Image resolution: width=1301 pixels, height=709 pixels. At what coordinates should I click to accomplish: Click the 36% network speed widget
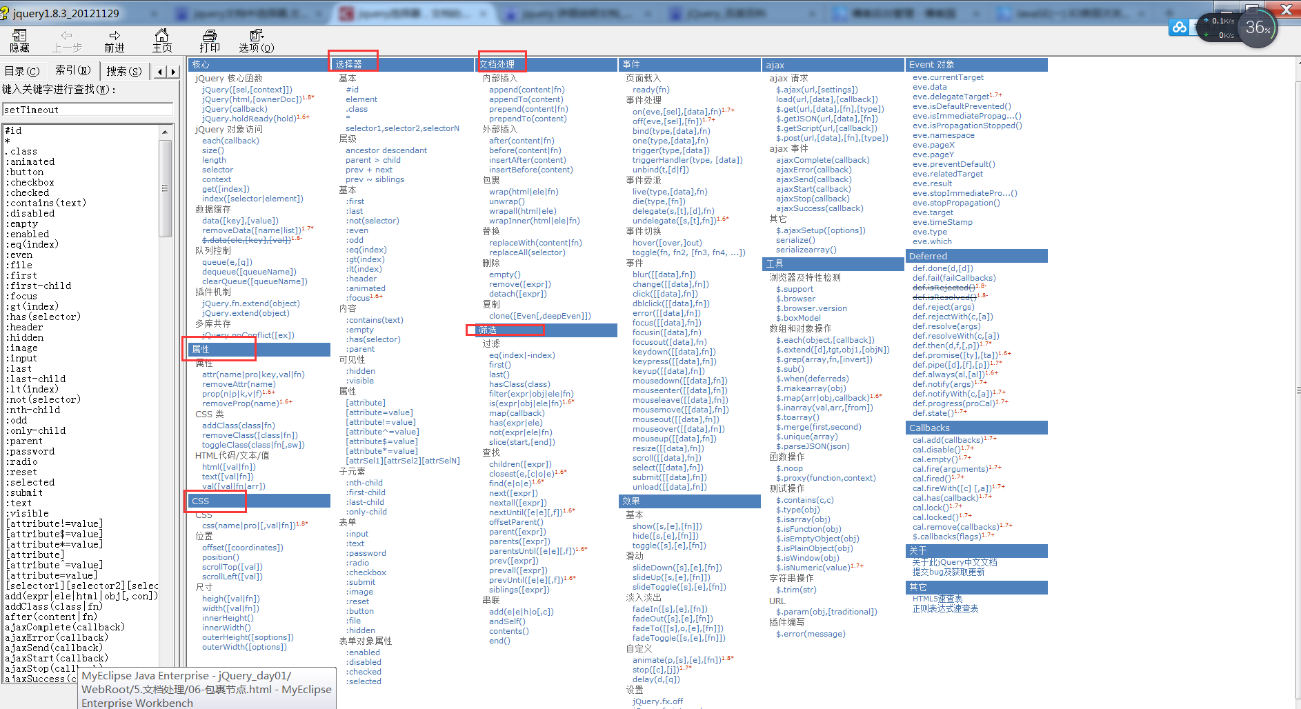(x=1258, y=28)
